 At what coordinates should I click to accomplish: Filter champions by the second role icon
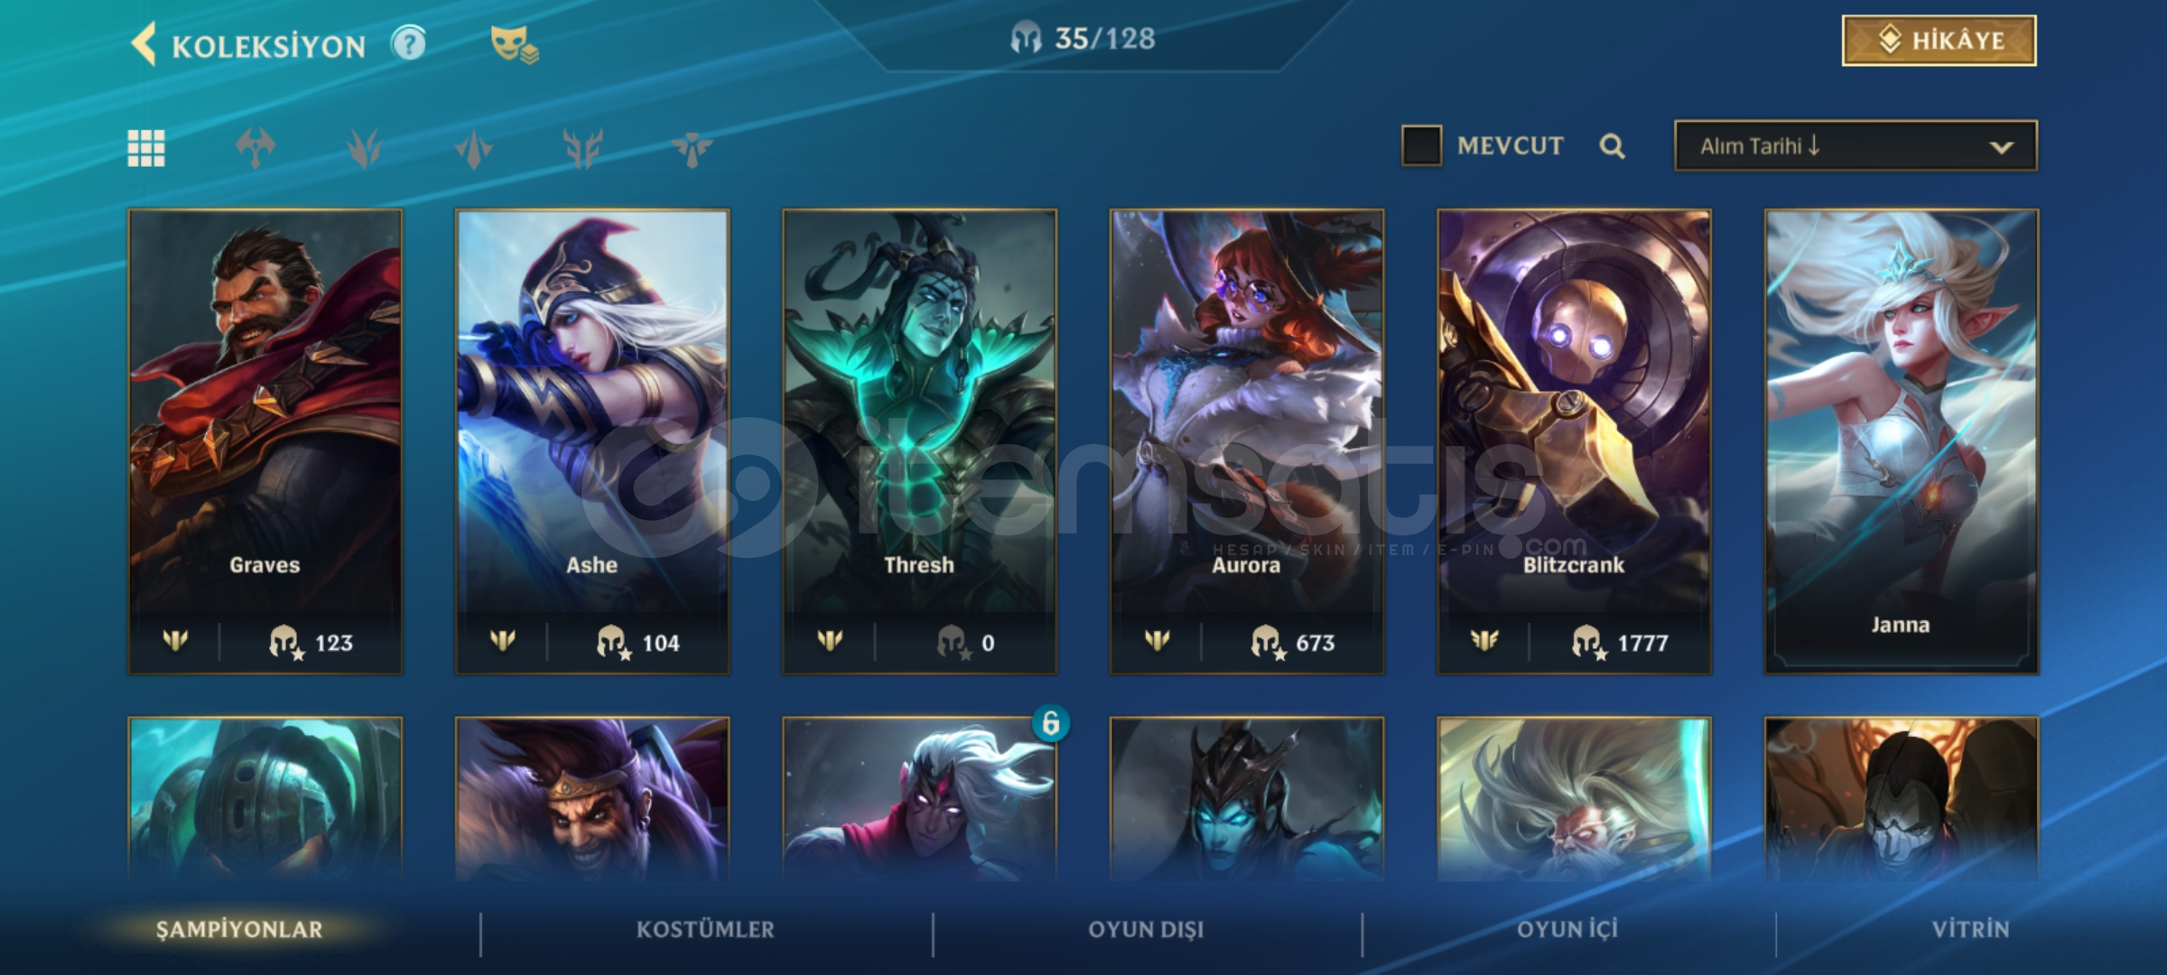click(x=365, y=148)
